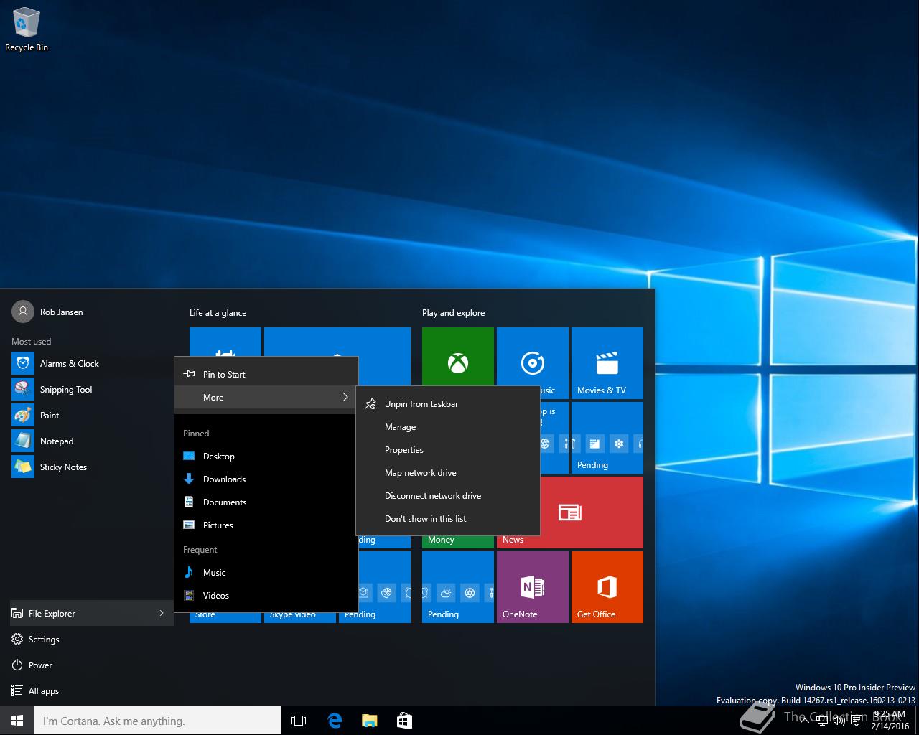Click the Pending tile beside OneNote
Image resolution: width=919 pixels, height=735 pixels.
pos(458,587)
